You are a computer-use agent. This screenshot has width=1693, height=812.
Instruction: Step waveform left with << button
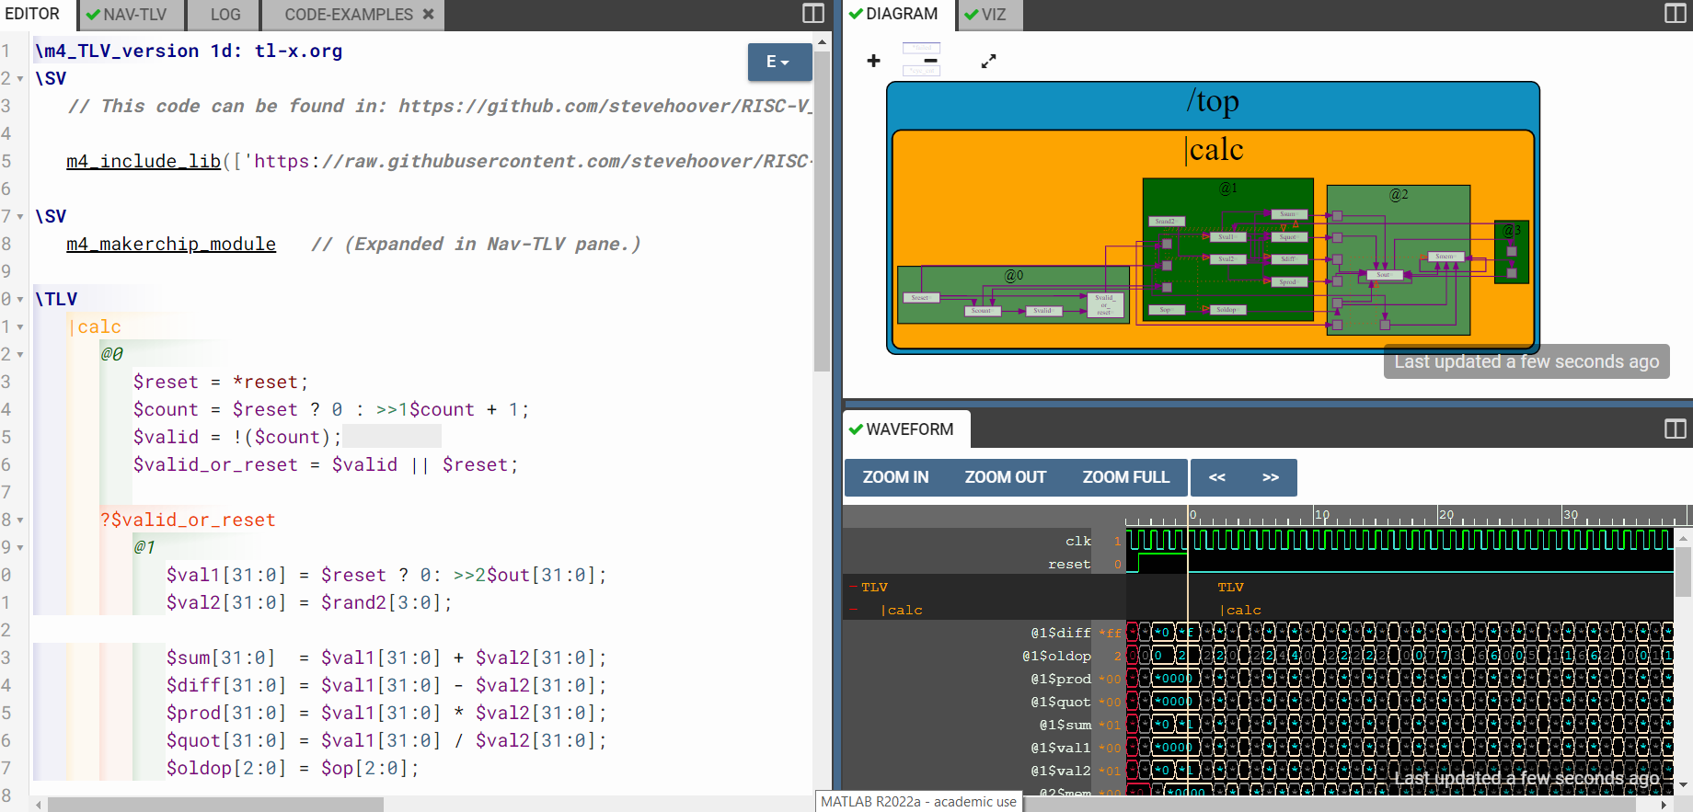(x=1216, y=477)
